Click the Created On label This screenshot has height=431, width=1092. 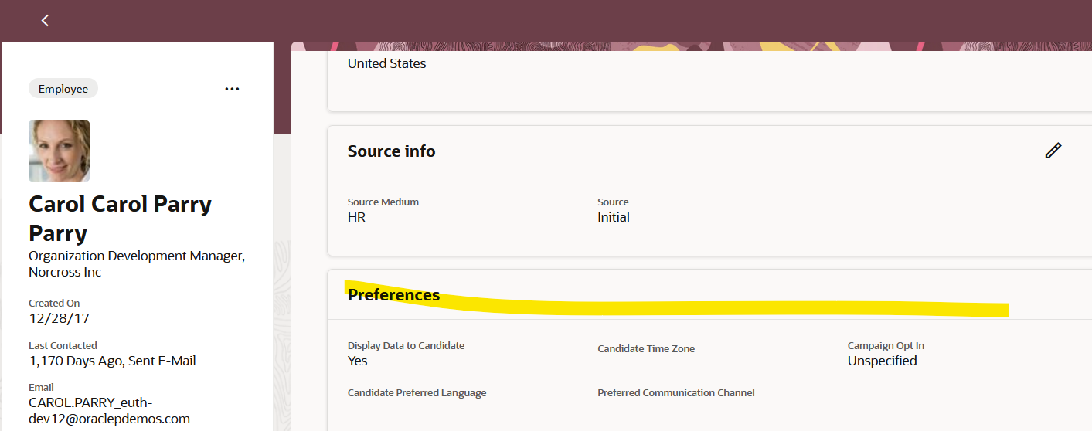click(54, 304)
